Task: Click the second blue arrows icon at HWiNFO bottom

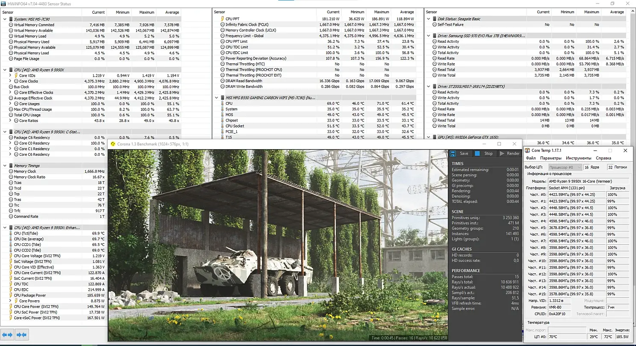Action: click(21, 335)
